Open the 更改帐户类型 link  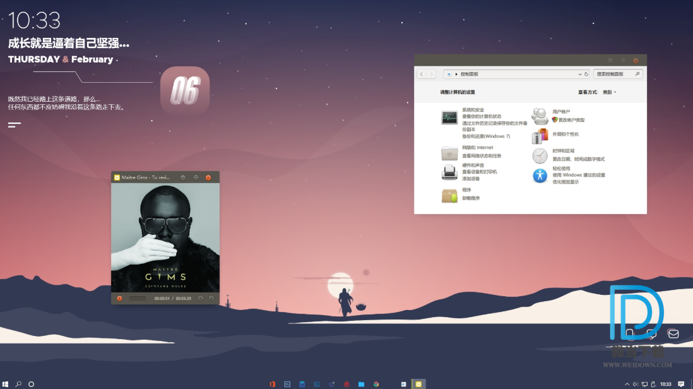point(571,120)
